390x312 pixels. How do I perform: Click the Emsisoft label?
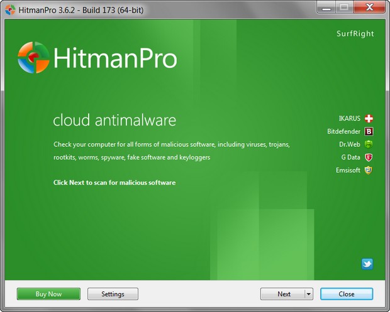[348, 170]
